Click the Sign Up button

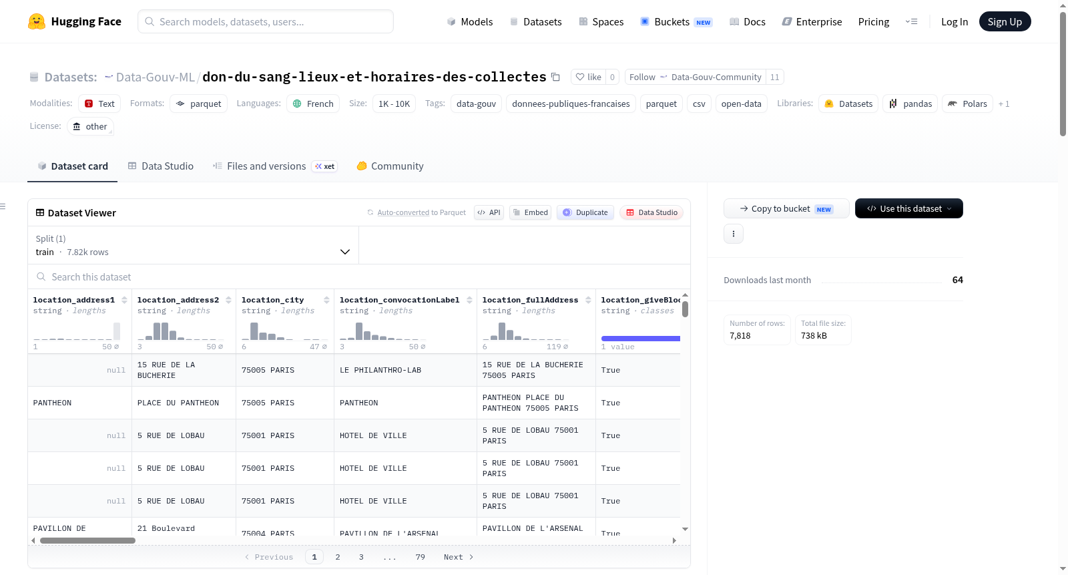(x=1005, y=21)
